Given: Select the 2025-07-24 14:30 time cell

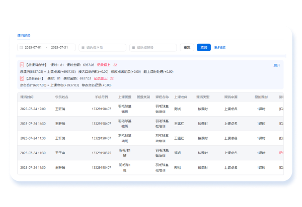Looking at the screenshot, I should [33, 124].
